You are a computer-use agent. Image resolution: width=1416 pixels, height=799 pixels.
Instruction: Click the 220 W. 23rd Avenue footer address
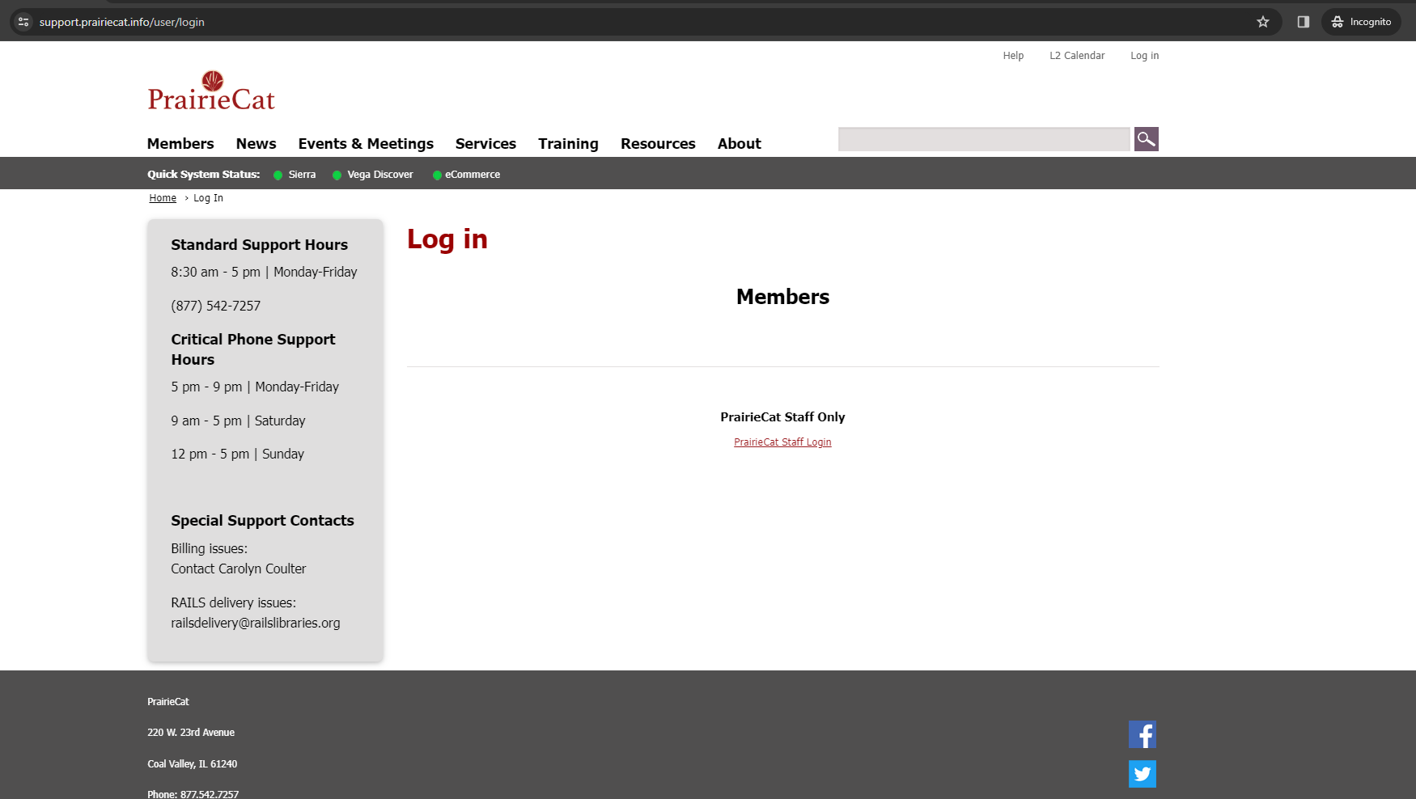click(191, 733)
